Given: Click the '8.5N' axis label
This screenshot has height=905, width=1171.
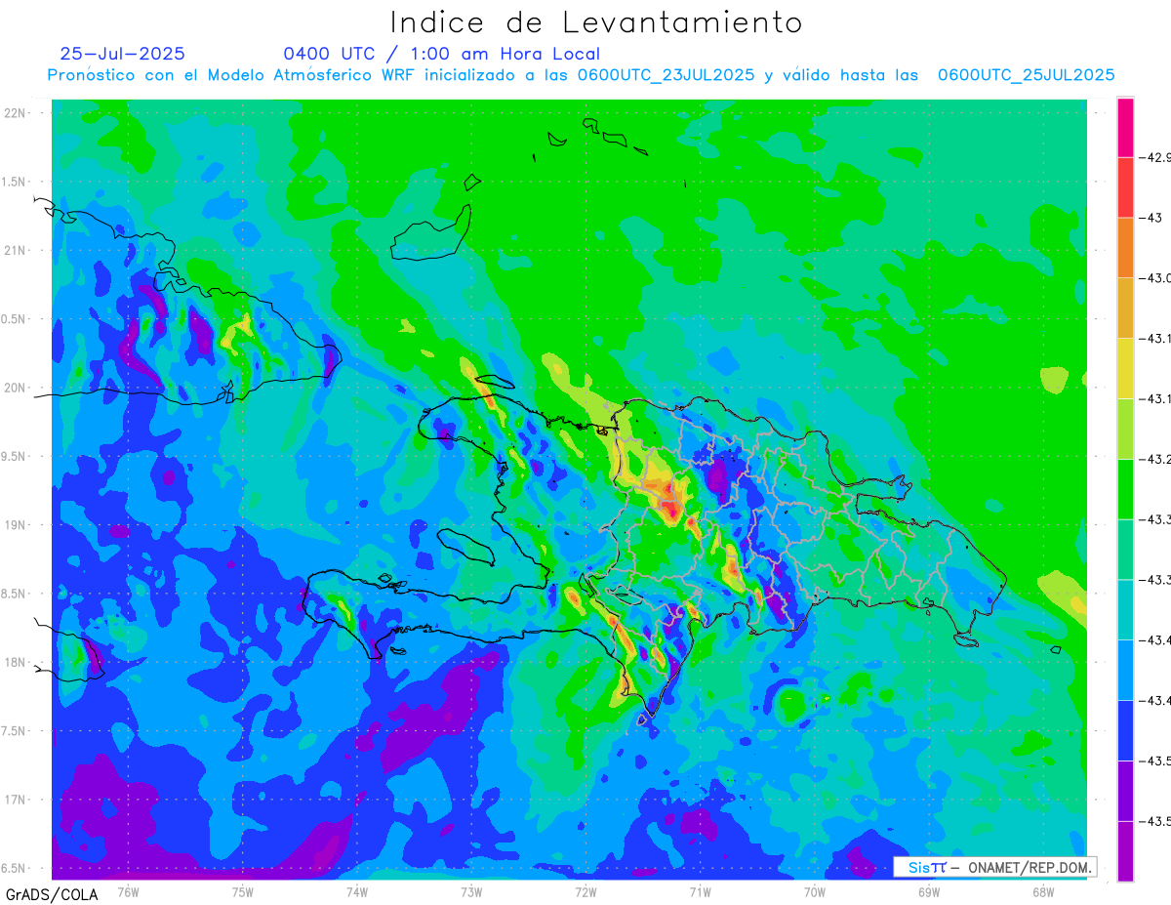Looking at the screenshot, I should pos(15,594).
